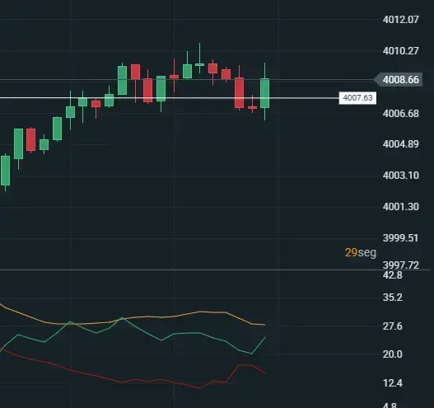This screenshot has height=408, width=434.
Task: Click the 29seg countdown timer
Action: pyautogui.click(x=361, y=252)
